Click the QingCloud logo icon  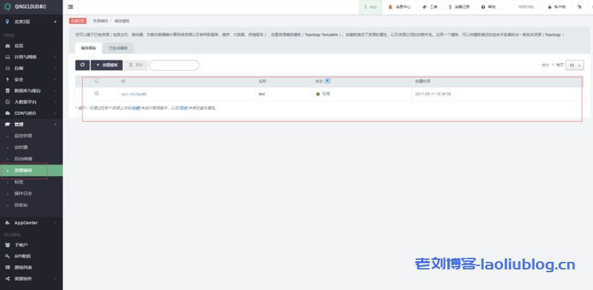point(8,7)
